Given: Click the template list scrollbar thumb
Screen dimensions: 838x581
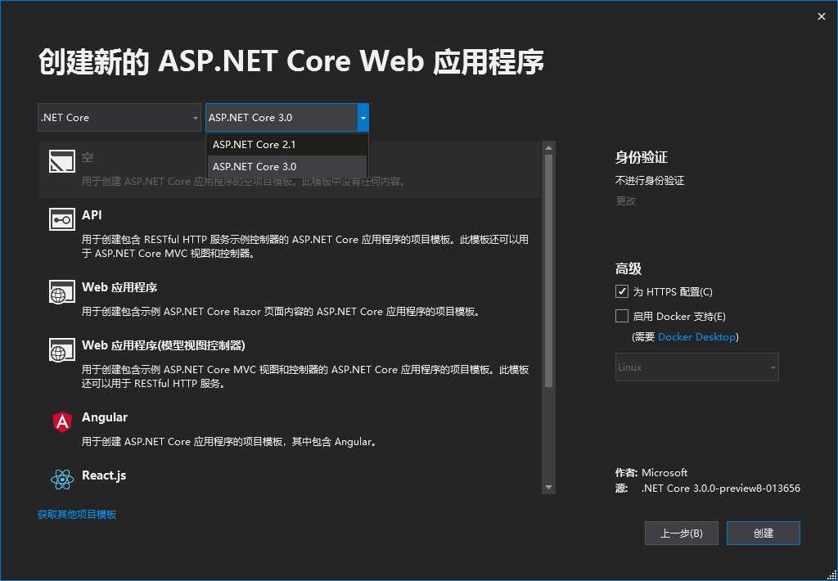Looking at the screenshot, I should click(548, 271).
